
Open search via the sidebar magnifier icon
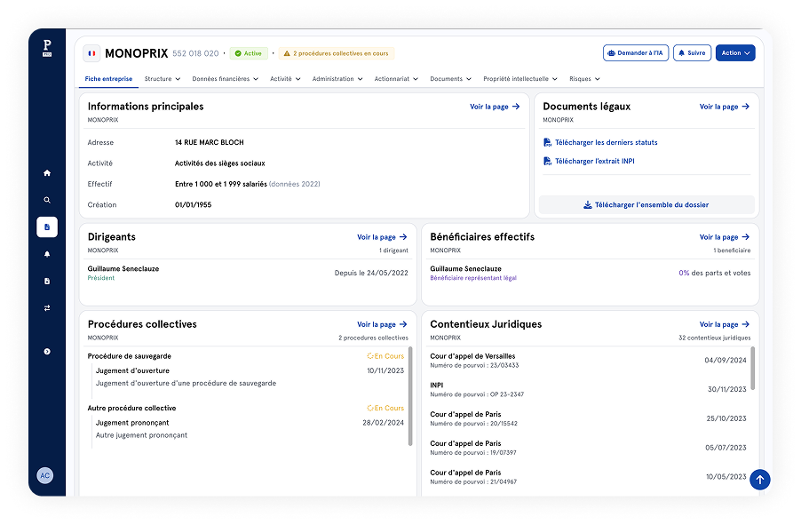tap(47, 200)
